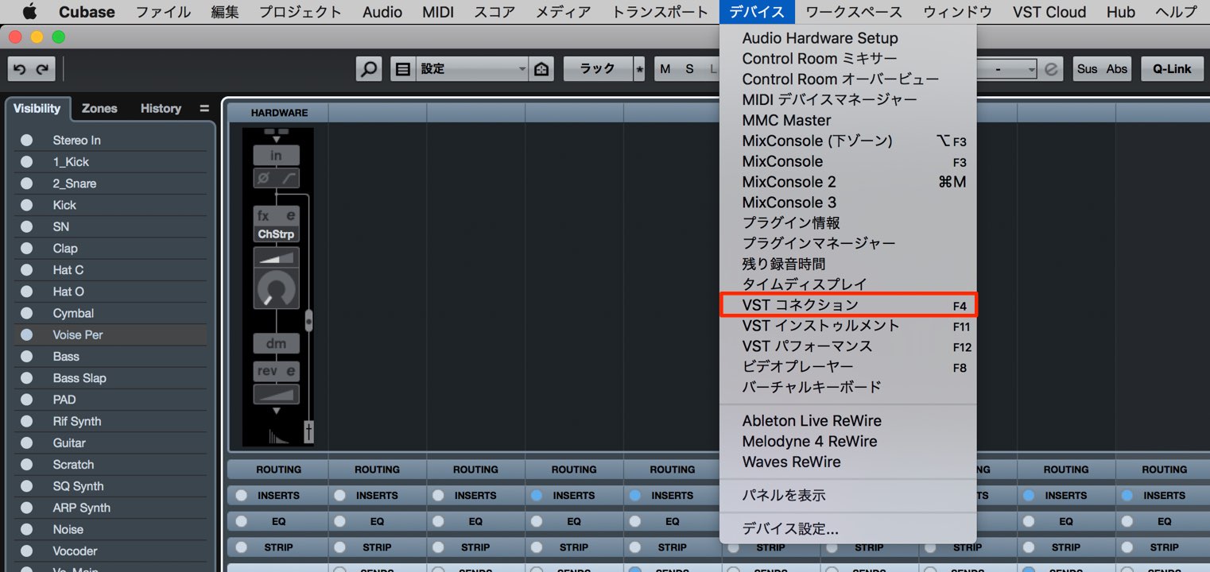Click the dagger-symbol button at strip bottom
The image size is (1210, 572).
point(308,433)
